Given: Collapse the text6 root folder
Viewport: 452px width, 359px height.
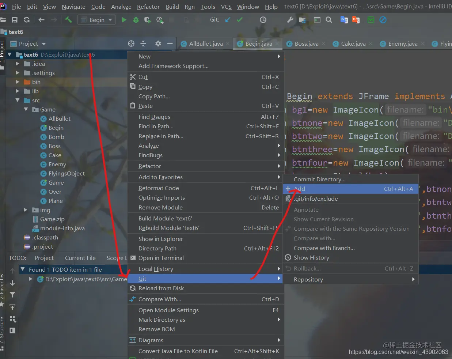Looking at the screenshot, I should click(x=10, y=54).
